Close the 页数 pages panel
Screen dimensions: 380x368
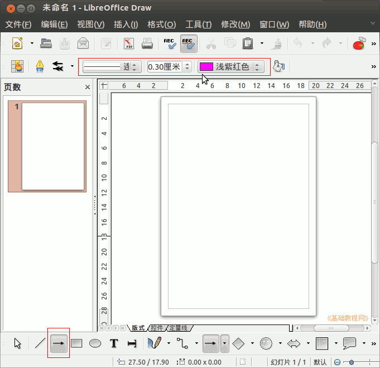(88, 87)
